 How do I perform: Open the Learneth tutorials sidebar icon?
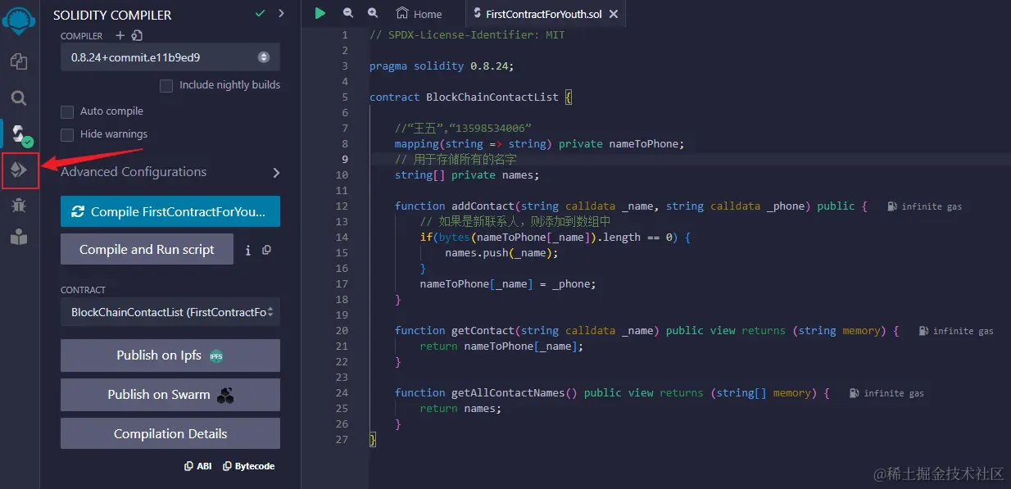pyautogui.click(x=19, y=238)
